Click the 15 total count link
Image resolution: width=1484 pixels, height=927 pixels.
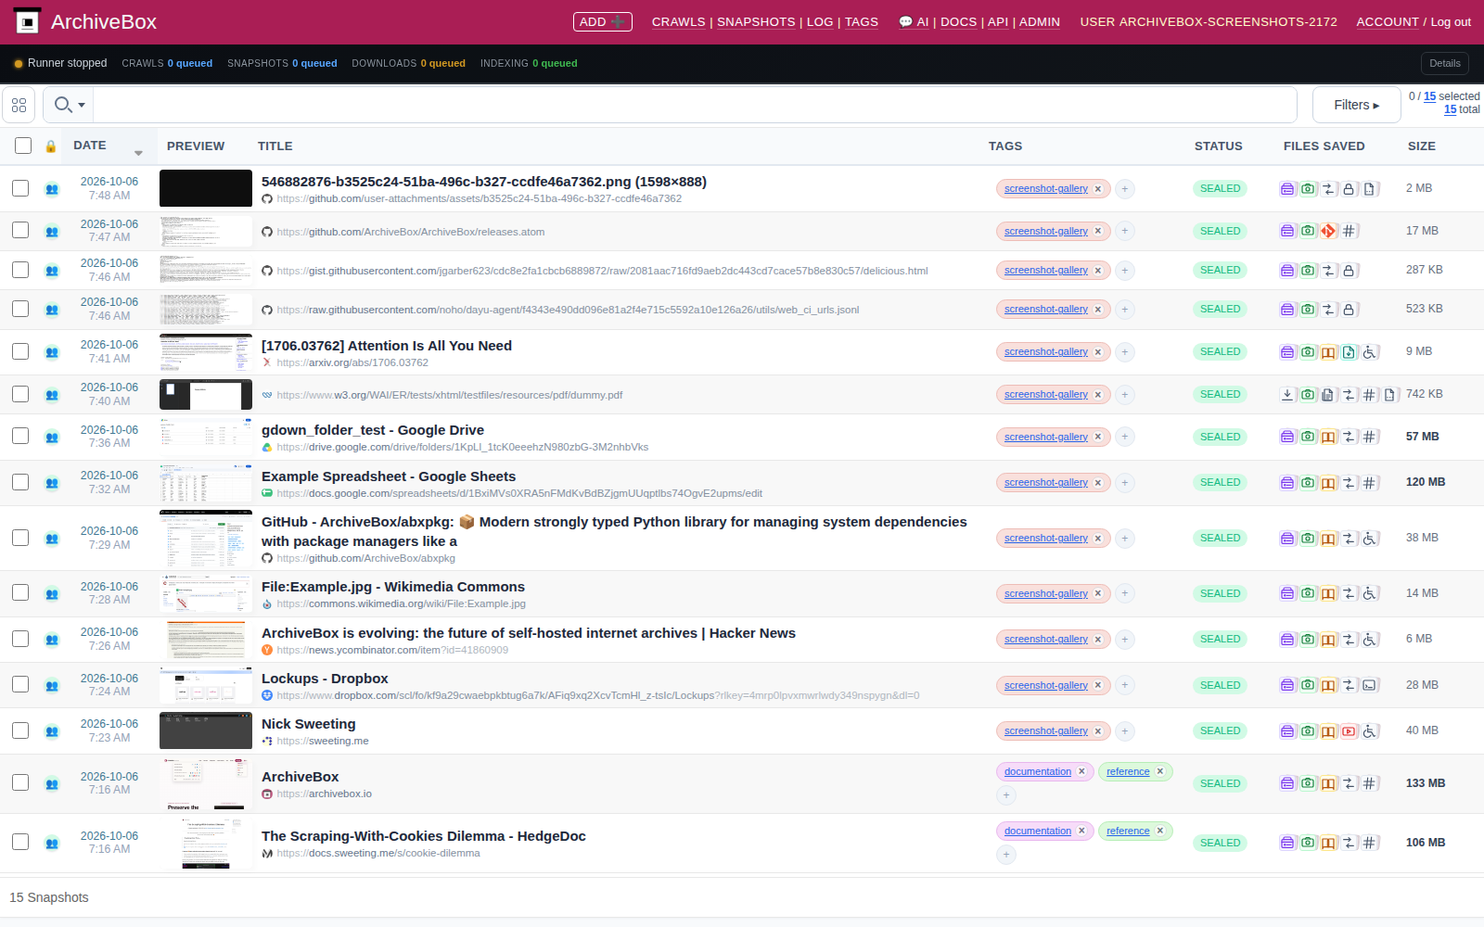1450,109
